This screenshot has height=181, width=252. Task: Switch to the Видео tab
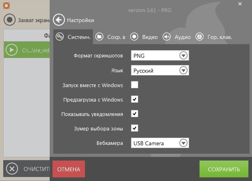click(144, 37)
